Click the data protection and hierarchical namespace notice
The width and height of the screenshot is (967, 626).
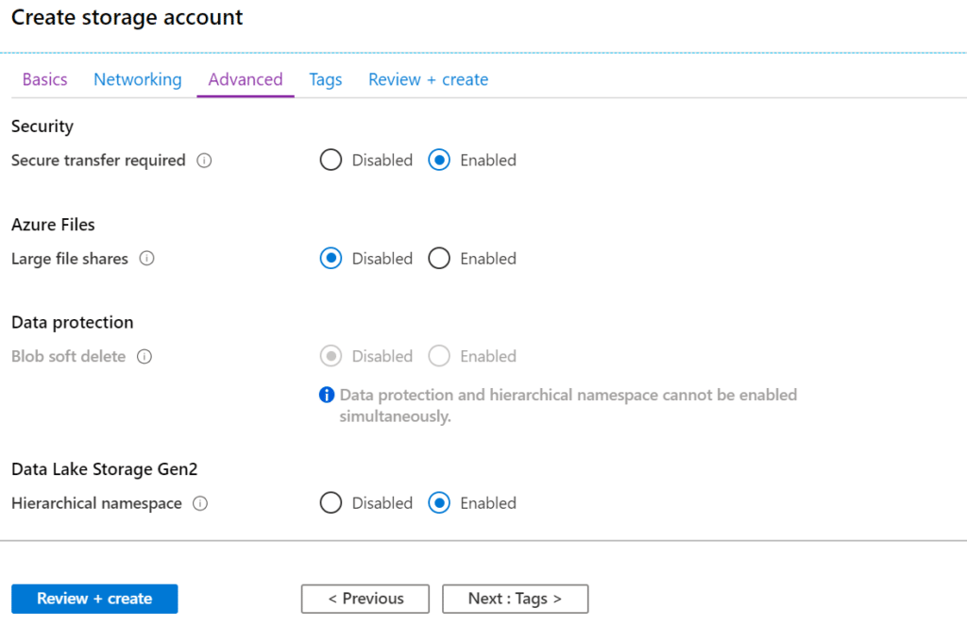(568, 405)
